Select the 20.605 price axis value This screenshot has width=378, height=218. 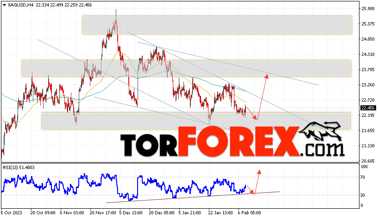click(368, 161)
